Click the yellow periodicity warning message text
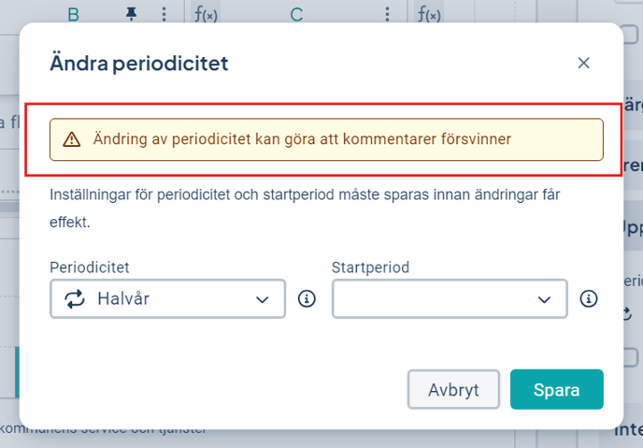 [302, 139]
